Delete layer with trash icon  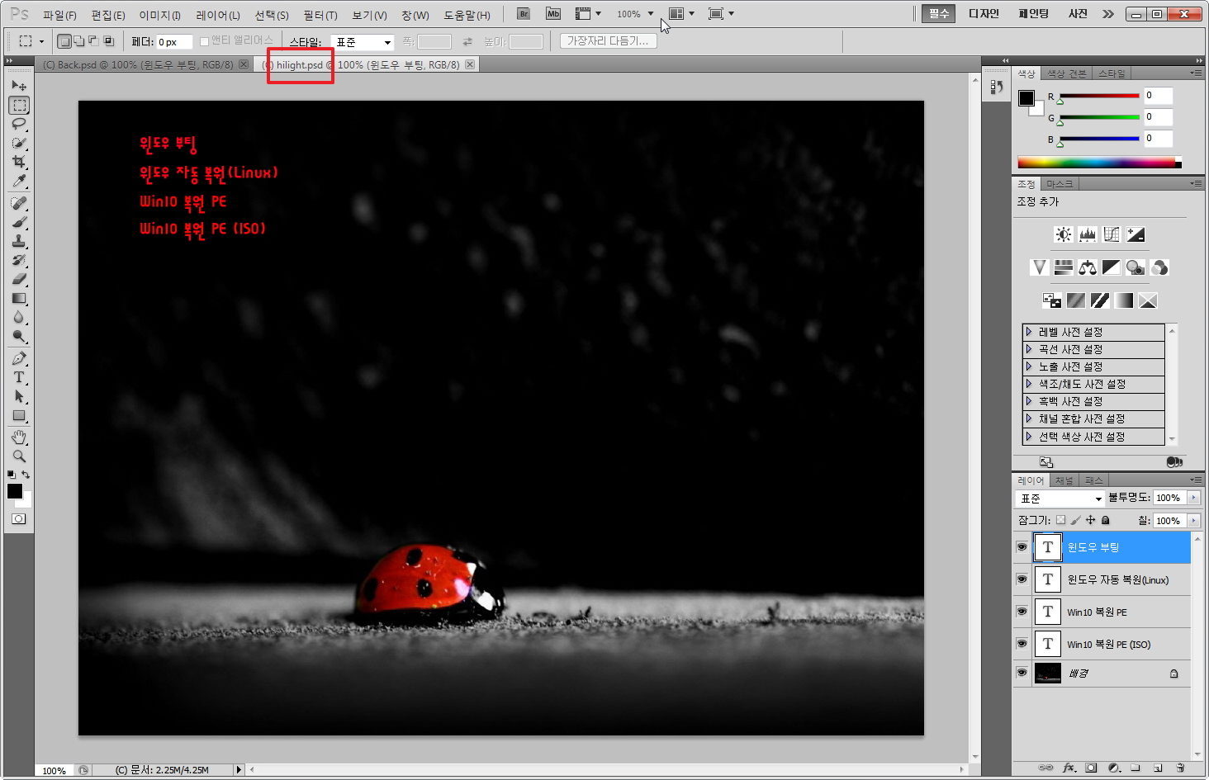1180,768
